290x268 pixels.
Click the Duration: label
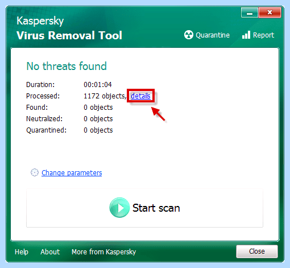point(40,85)
